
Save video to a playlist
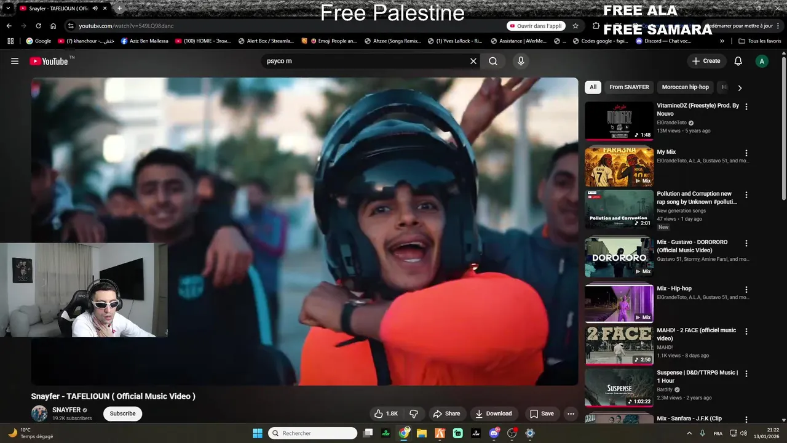(x=542, y=413)
